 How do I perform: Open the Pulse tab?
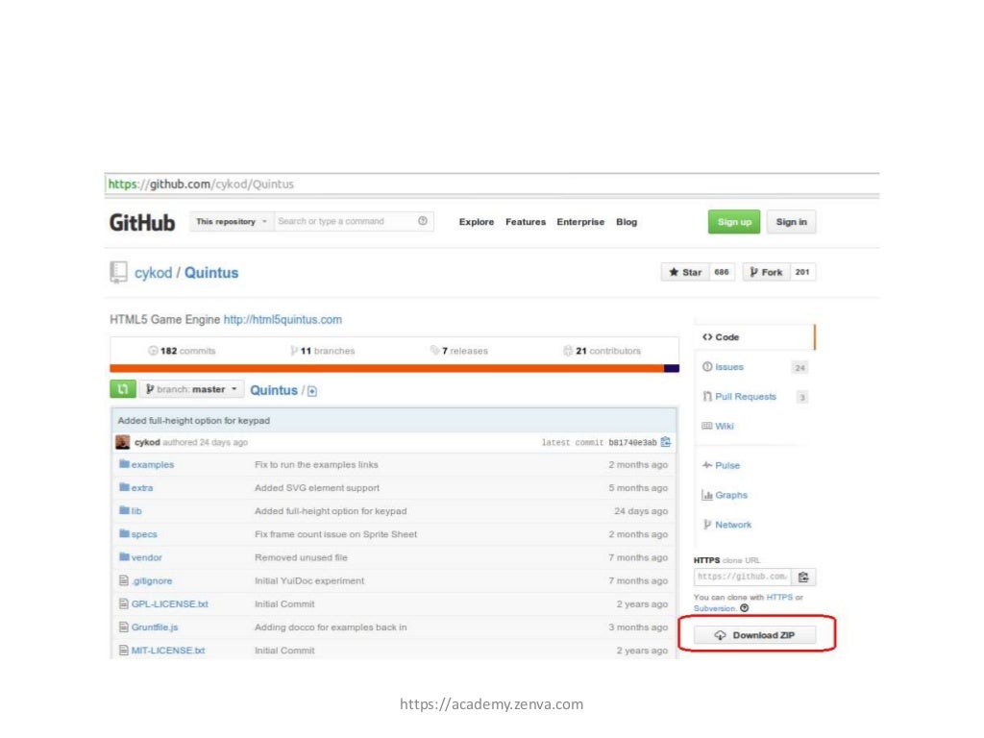point(727,466)
